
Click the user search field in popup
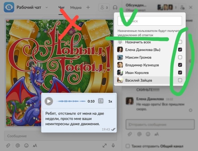[150, 21]
